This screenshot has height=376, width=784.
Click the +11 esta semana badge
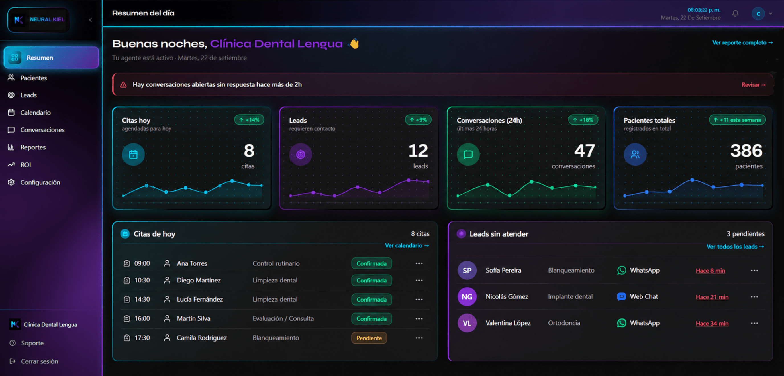(x=738, y=120)
